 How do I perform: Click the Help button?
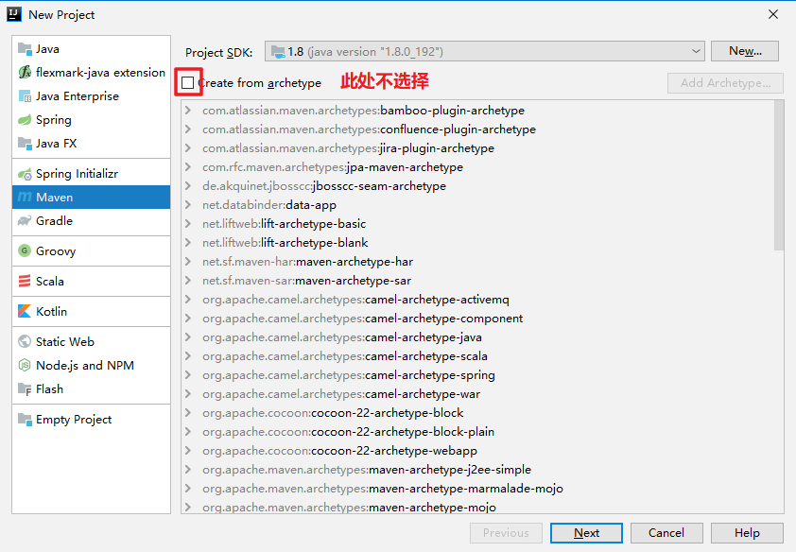(747, 533)
